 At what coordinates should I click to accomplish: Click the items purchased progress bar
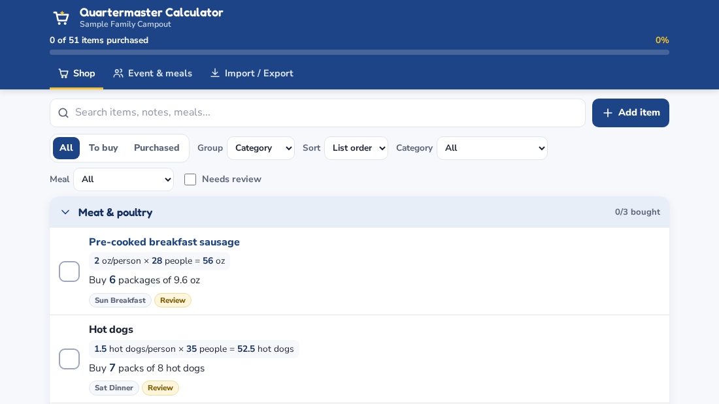coord(359,52)
